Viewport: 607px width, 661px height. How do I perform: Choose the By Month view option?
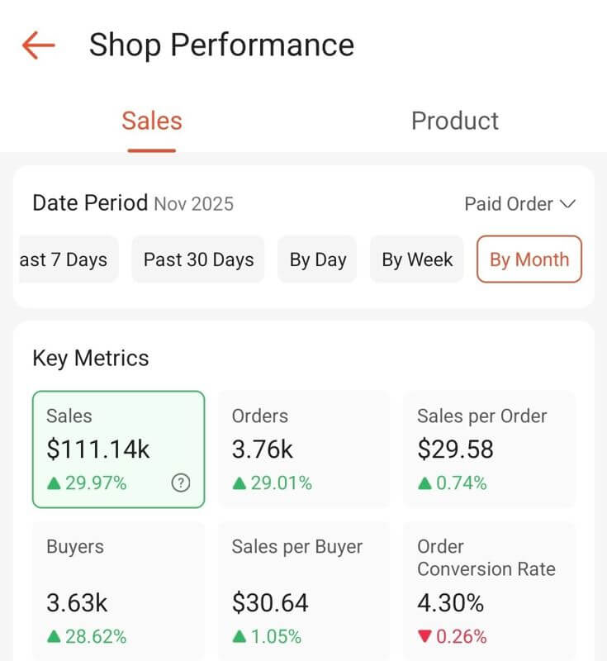click(x=529, y=259)
